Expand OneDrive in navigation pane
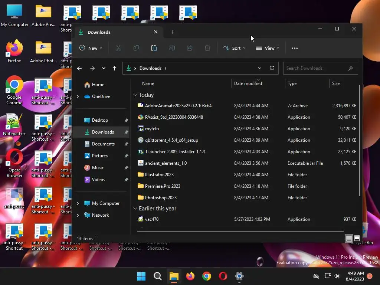380x285 pixels. pos(78,96)
